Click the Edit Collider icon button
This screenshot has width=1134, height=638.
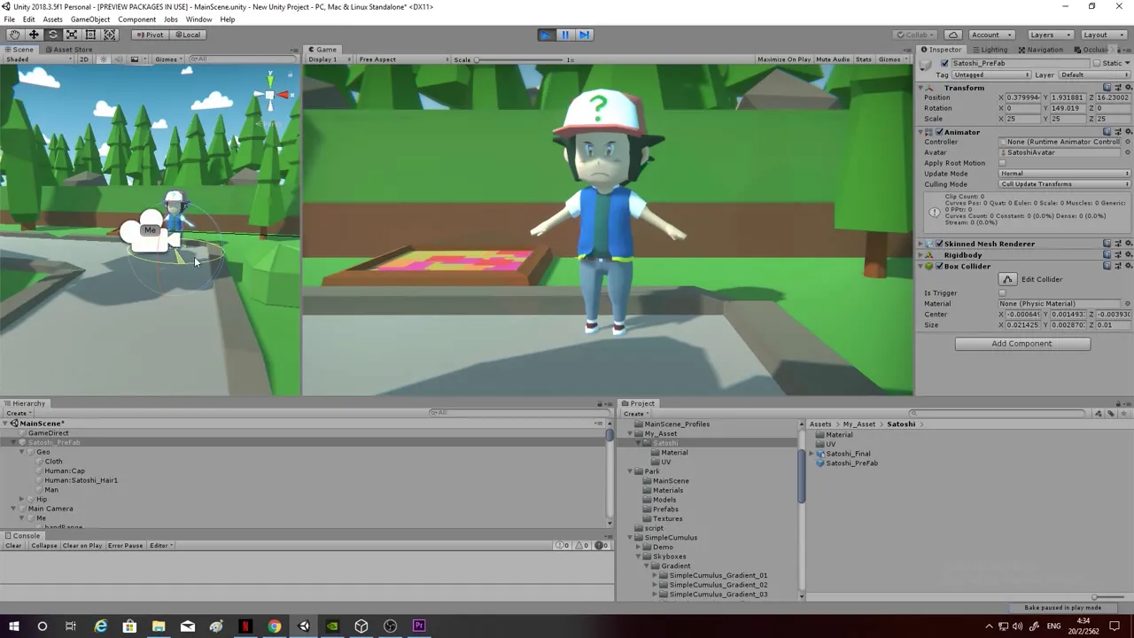[x=1007, y=279]
